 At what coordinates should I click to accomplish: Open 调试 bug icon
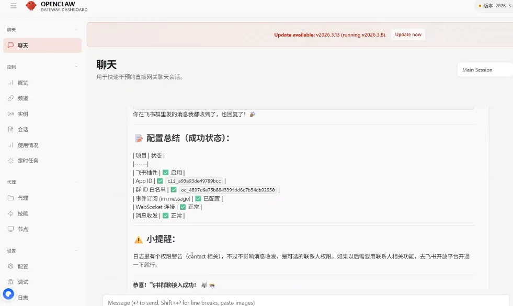(x=10, y=282)
